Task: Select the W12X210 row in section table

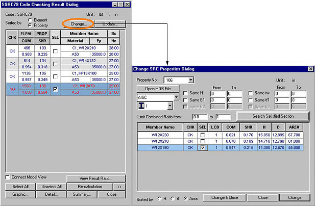Action: pos(160,141)
